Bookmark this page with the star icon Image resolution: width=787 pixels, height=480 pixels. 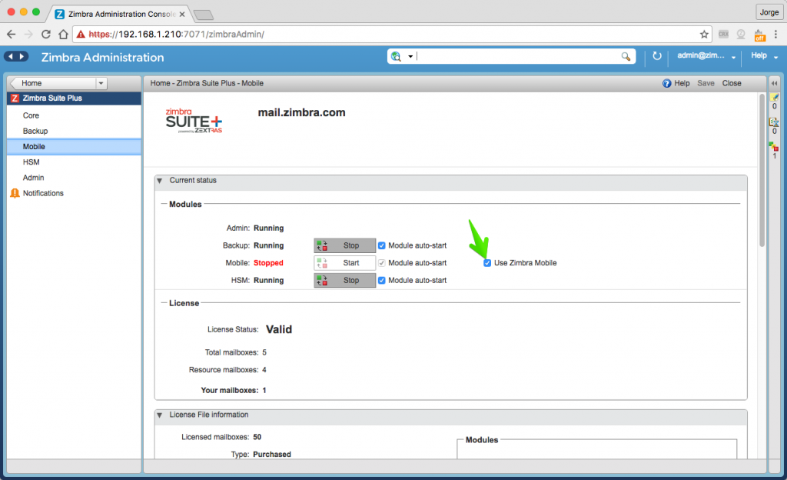tap(704, 34)
